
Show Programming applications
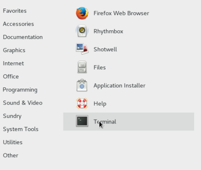20,90
